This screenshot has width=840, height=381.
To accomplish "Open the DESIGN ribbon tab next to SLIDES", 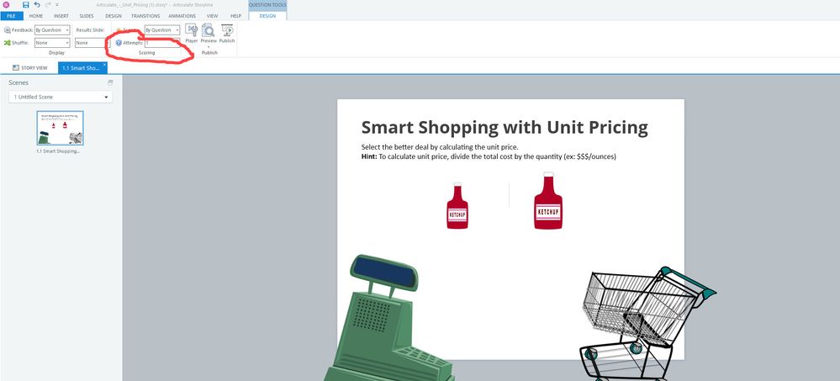I will [x=113, y=16].
